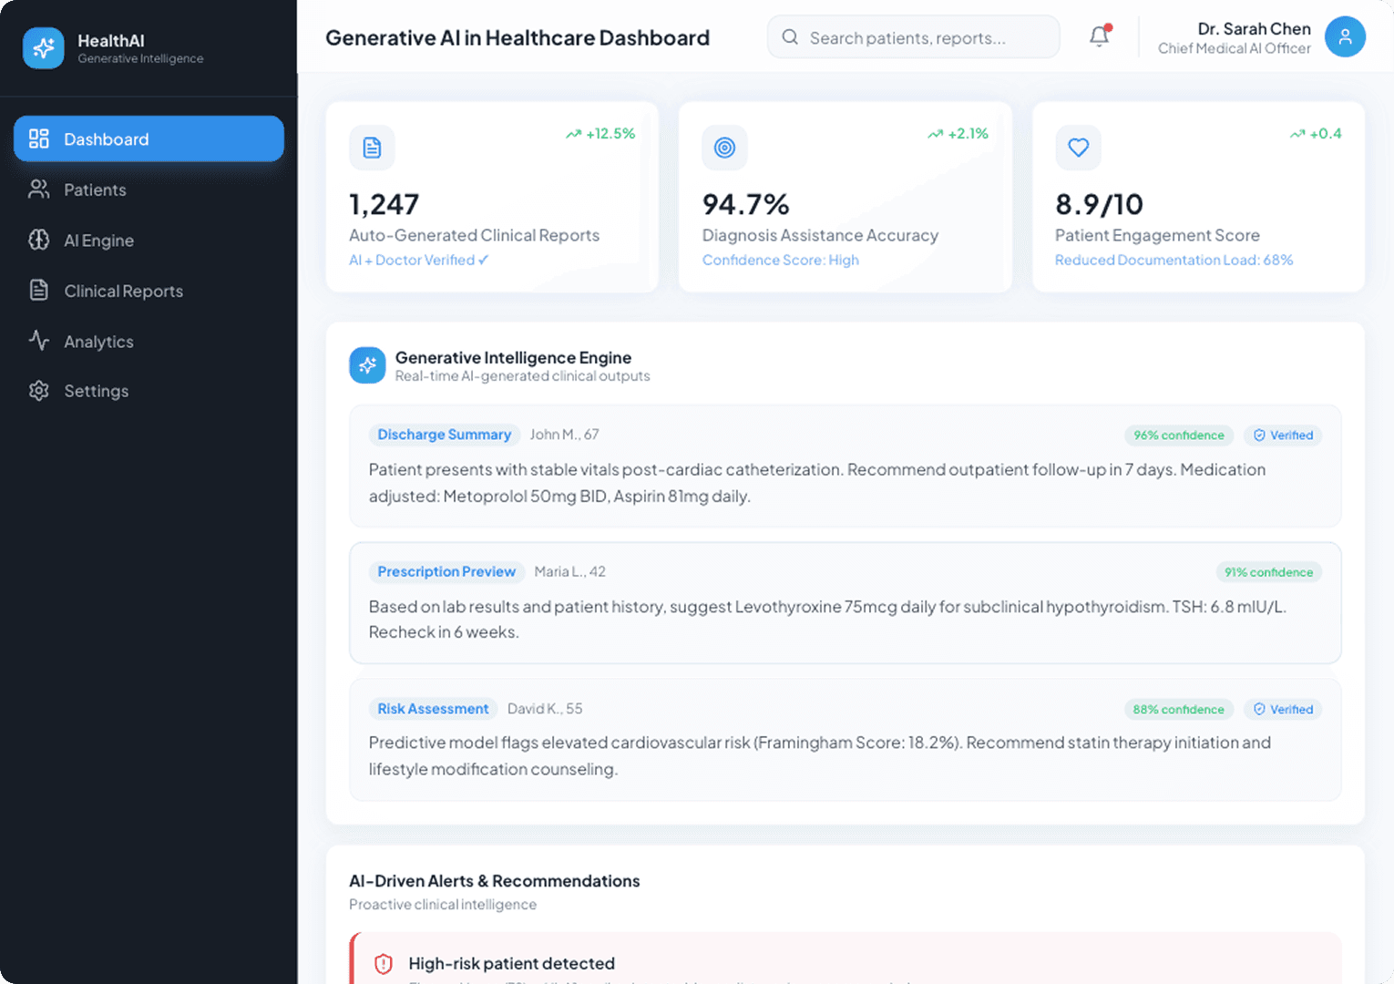Select the Patients sidebar icon

(x=38, y=190)
